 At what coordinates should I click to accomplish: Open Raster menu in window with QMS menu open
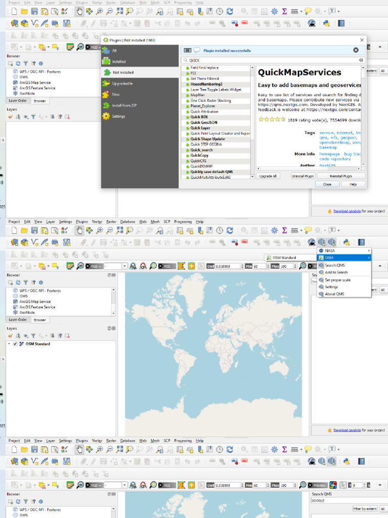(111, 222)
